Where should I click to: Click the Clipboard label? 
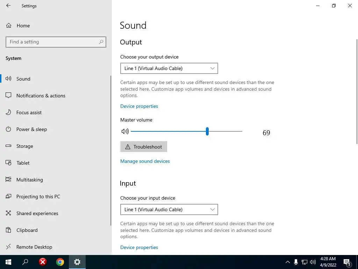pos(27,230)
